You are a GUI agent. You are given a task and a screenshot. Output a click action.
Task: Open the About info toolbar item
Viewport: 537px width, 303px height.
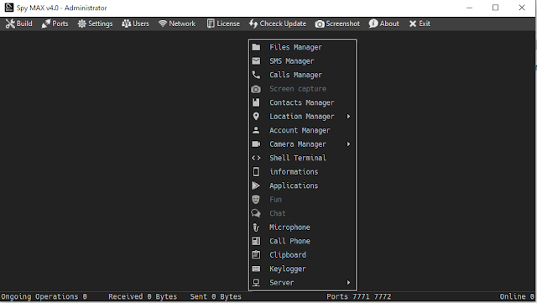click(384, 24)
